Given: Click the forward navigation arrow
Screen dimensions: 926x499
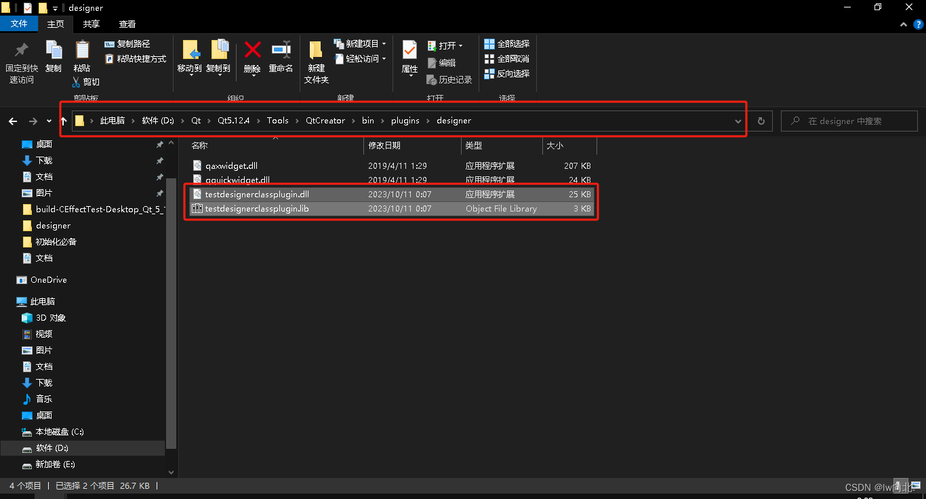Looking at the screenshot, I should (x=33, y=121).
